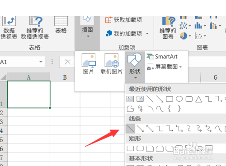Insert a SmartArt graphic
Viewport: 226px width, 166px height.
tap(162, 57)
